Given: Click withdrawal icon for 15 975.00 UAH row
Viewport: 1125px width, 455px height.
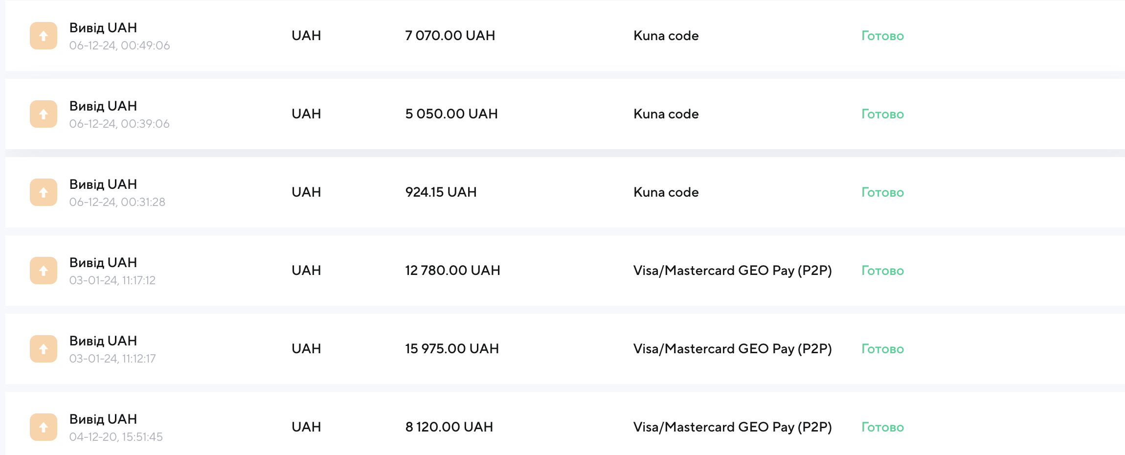Looking at the screenshot, I should 44,349.
